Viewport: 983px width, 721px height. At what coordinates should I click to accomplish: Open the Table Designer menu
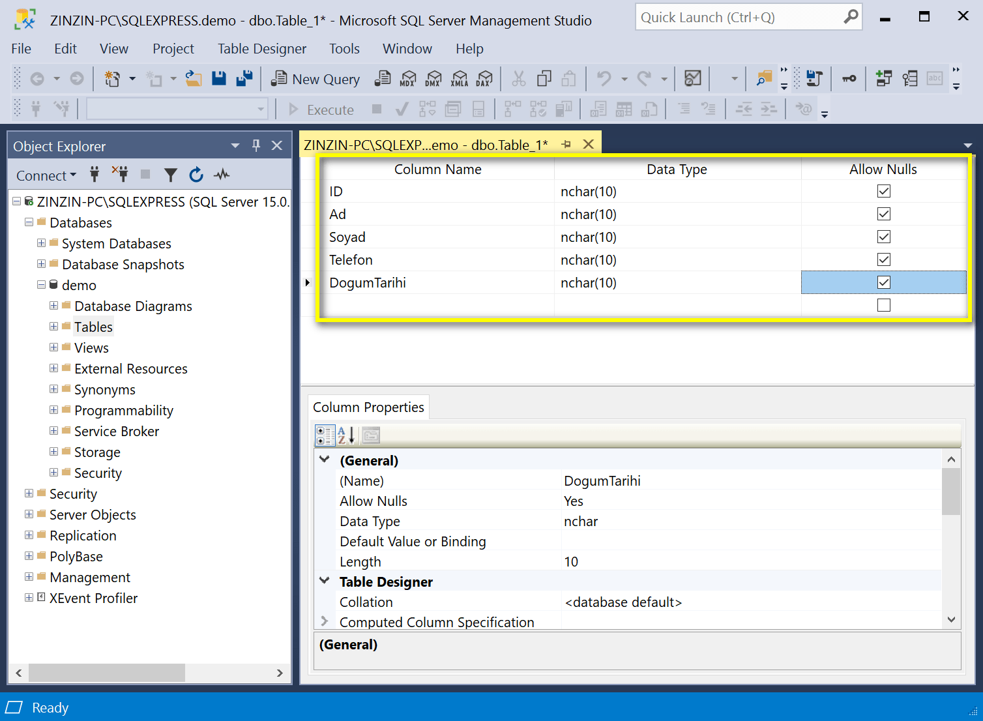pos(261,49)
